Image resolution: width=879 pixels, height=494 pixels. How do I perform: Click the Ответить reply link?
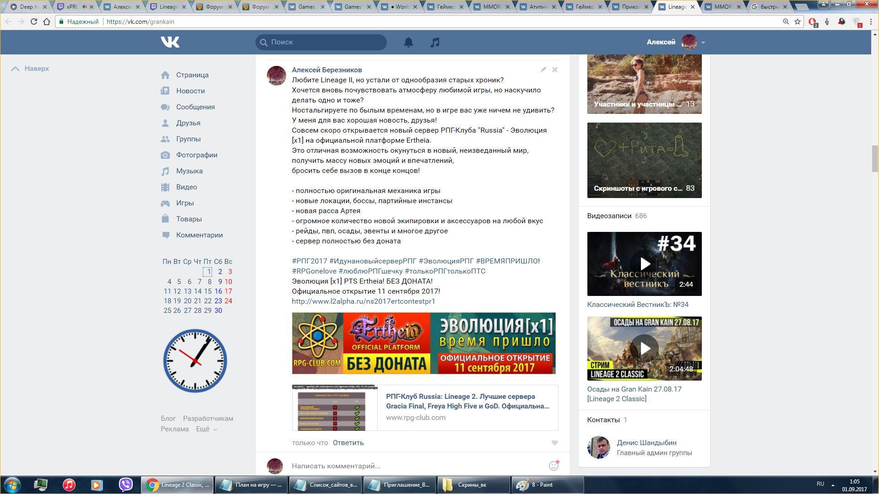click(x=348, y=443)
